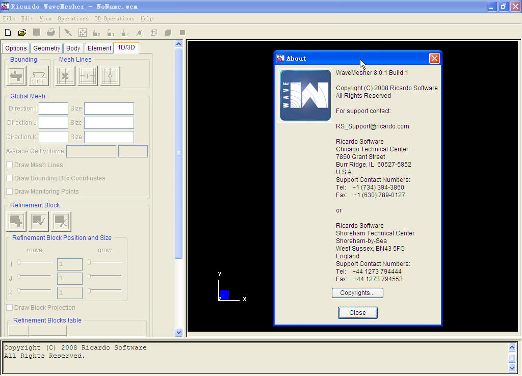The image size is (522, 376).
Task: Toggle Draw Bounding Box Coordinates checkbox
Action: coord(10,178)
